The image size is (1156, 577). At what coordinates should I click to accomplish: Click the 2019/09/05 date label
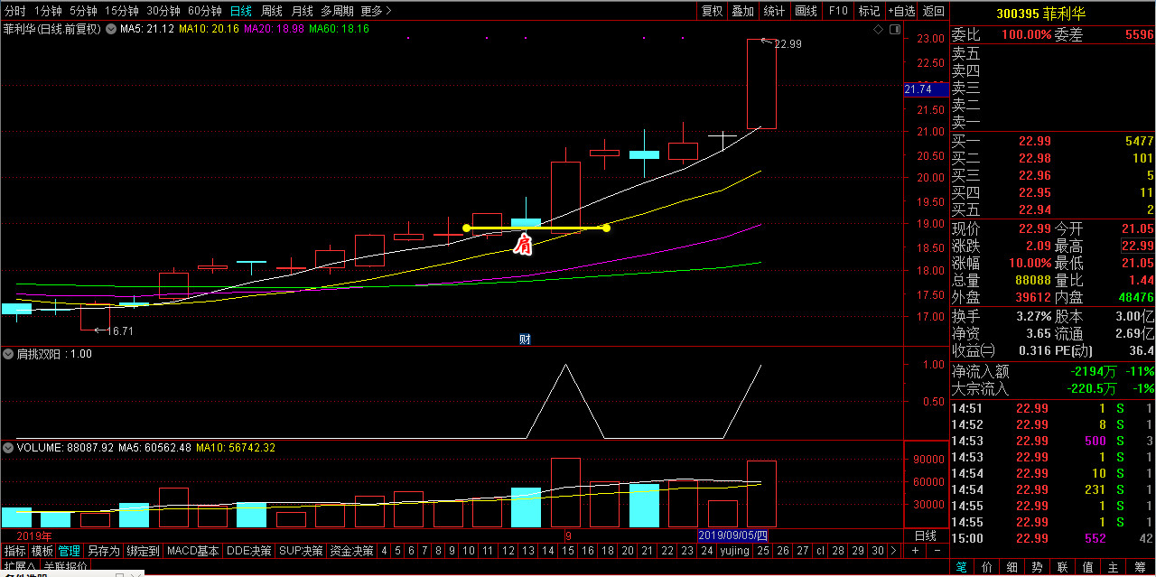tap(732, 535)
